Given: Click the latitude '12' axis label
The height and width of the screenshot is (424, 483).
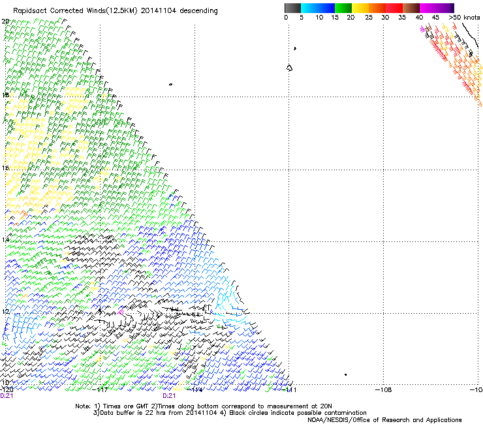Looking at the screenshot, I should click(x=5, y=311).
